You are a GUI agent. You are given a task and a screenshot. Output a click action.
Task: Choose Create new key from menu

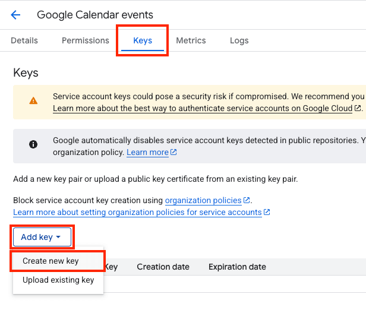pos(58,261)
